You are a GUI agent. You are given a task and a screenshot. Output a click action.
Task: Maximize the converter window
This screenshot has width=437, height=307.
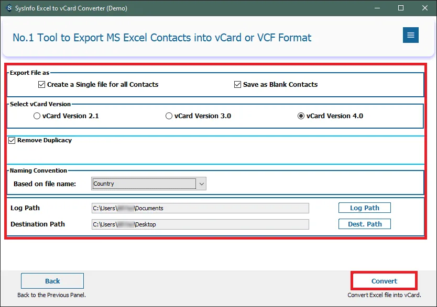(401, 8)
